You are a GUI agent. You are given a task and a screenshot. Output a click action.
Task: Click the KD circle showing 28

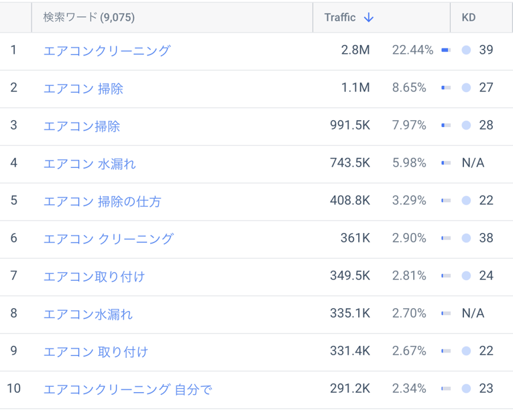point(467,126)
